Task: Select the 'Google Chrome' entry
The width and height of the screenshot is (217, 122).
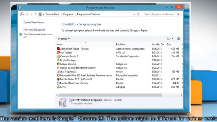Action: coord(68,64)
